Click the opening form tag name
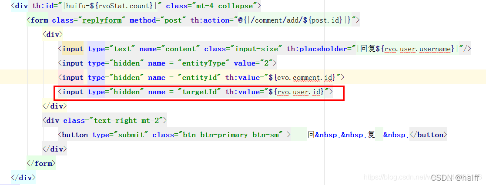The height and width of the screenshot is (185, 486). click(39, 20)
